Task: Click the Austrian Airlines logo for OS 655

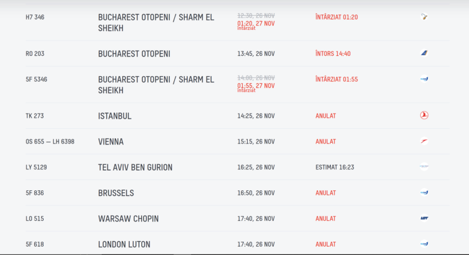Action: tap(424, 141)
